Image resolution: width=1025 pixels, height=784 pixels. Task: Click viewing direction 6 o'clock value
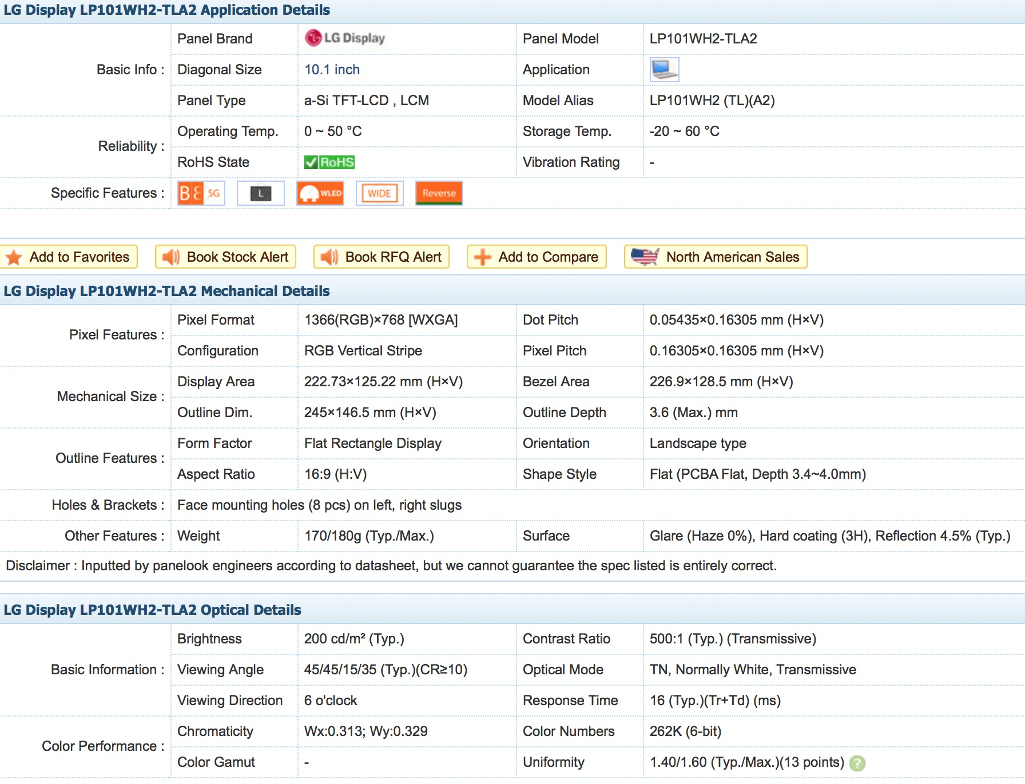click(331, 701)
